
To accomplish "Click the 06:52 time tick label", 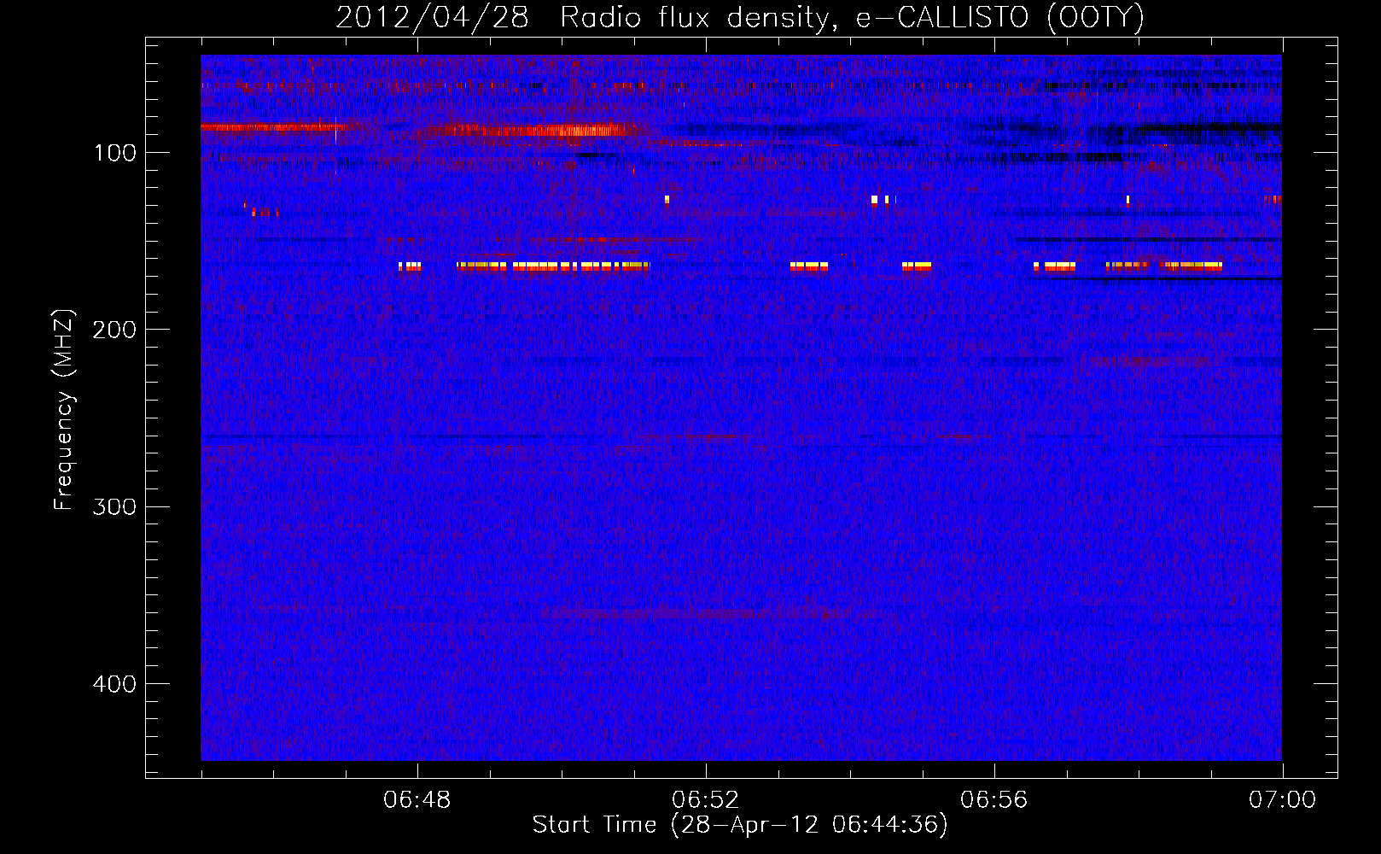I will coord(706,800).
